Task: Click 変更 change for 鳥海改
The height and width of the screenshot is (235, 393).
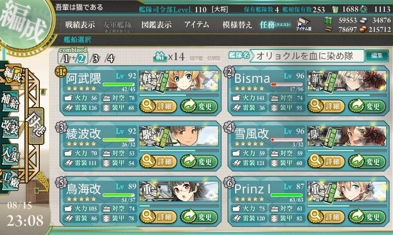Action: click(x=199, y=216)
